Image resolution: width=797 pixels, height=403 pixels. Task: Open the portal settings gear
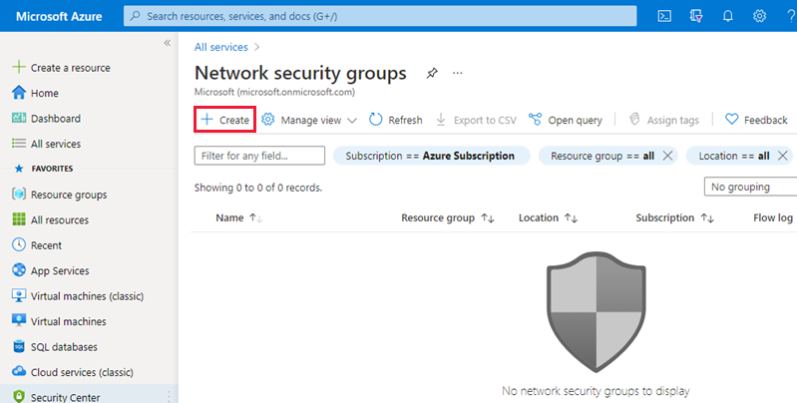(759, 16)
